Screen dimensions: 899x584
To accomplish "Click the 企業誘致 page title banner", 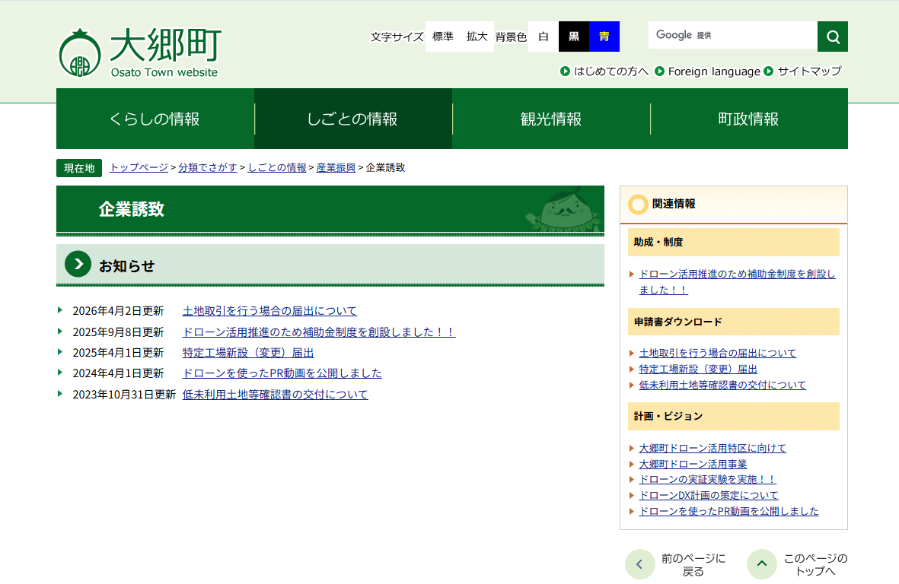I will coord(330,210).
